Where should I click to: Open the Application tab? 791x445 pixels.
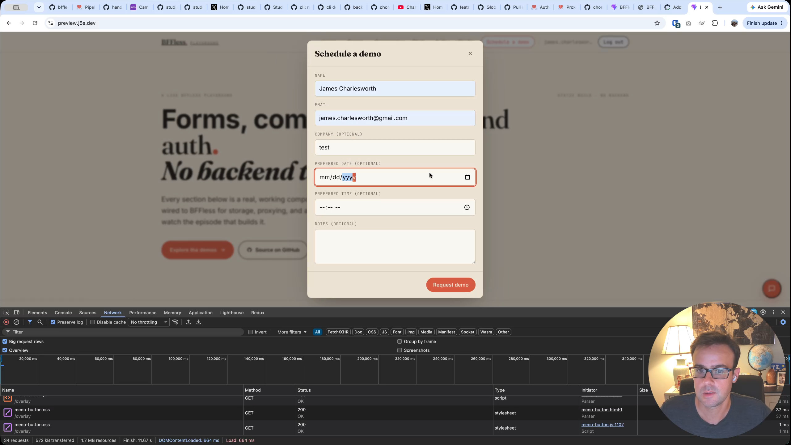pyautogui.click(x=201, y=313)
